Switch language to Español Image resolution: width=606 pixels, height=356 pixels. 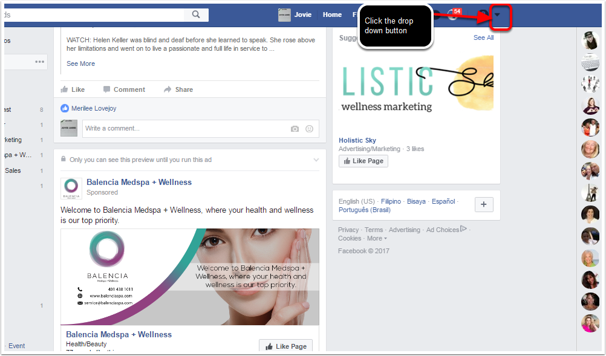(443, 201)
